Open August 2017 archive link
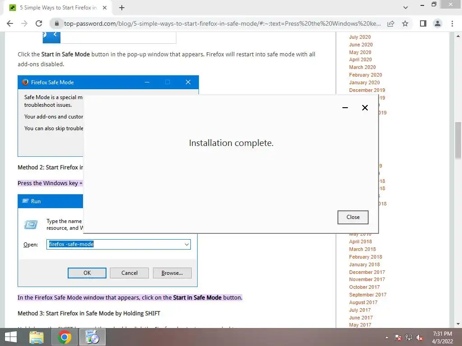462x346 pixels. (x=363, y=302)
